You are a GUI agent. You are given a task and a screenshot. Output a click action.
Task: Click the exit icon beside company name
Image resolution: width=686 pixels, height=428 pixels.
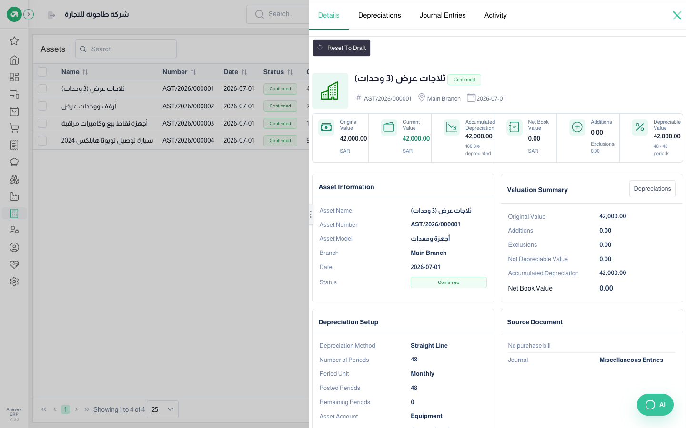coord(51,15)
